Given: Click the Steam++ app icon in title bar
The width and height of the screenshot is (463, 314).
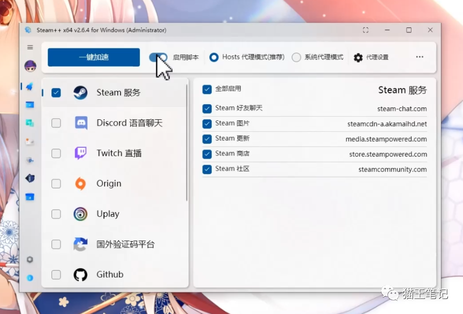Looking at the screenshot, I should tap(28, 30).
